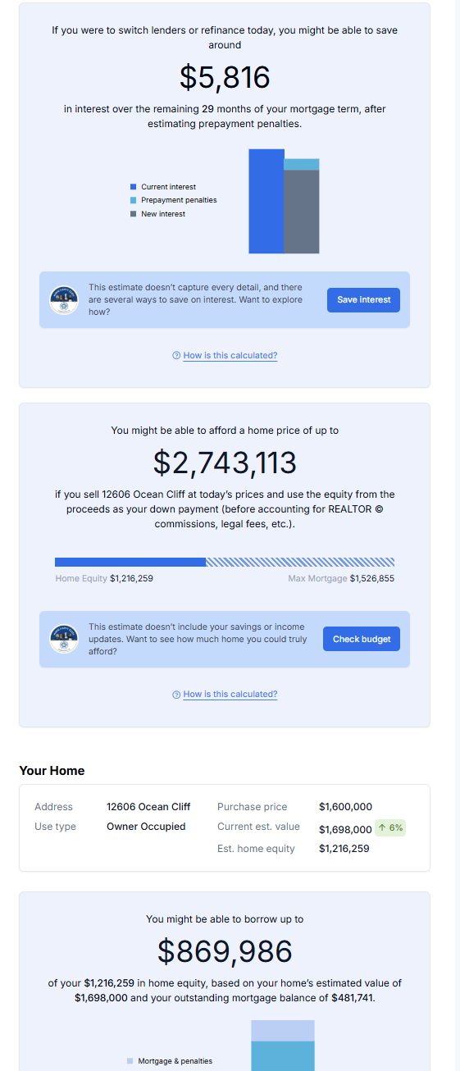The height and width of the screenshot is (1071, 460).
Task: Click the $869,986 borrow amount heading
Action: tap(225, 951)
